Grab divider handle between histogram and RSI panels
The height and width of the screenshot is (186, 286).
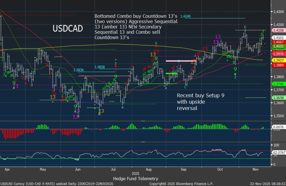coord(143,142)
